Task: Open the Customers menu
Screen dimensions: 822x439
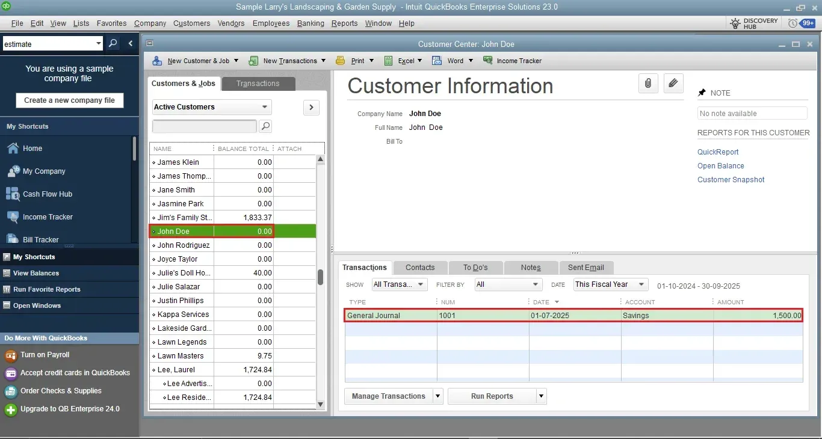Action: [192, 23]
